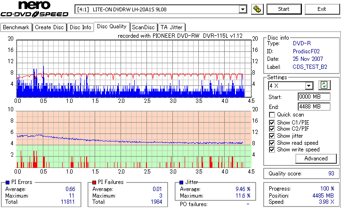341x208 pixels.
Task: Open the 4 X speed dropdown
Action: (x=309, y=86)
